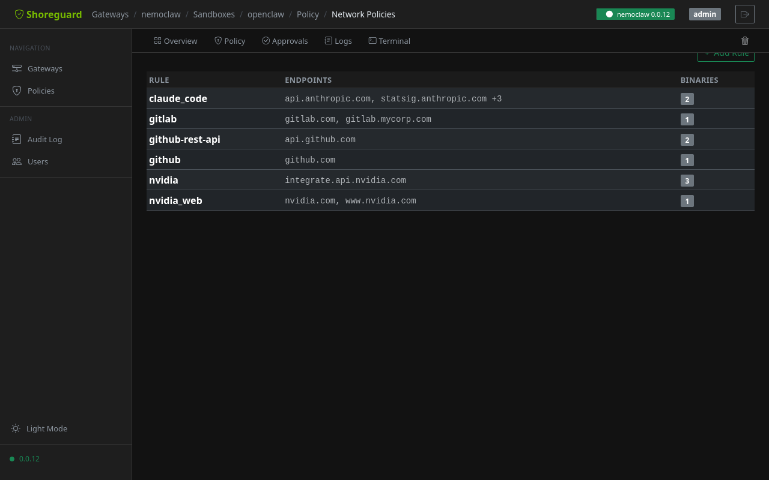
Task: Click the Users icon in admin section
Action: click(17, 161)
